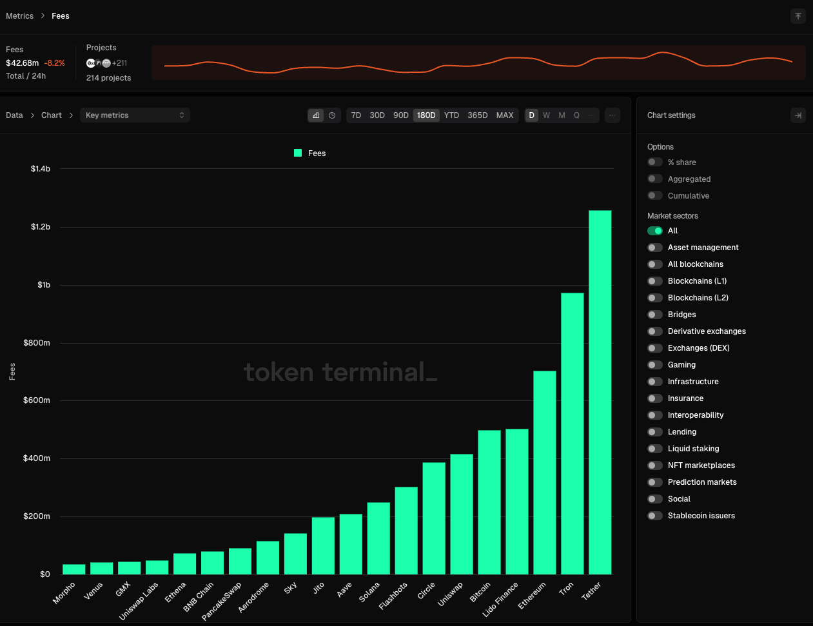The image size is (813, 626).
Task: Set granularity to weekly (W)
Action: 547,115
